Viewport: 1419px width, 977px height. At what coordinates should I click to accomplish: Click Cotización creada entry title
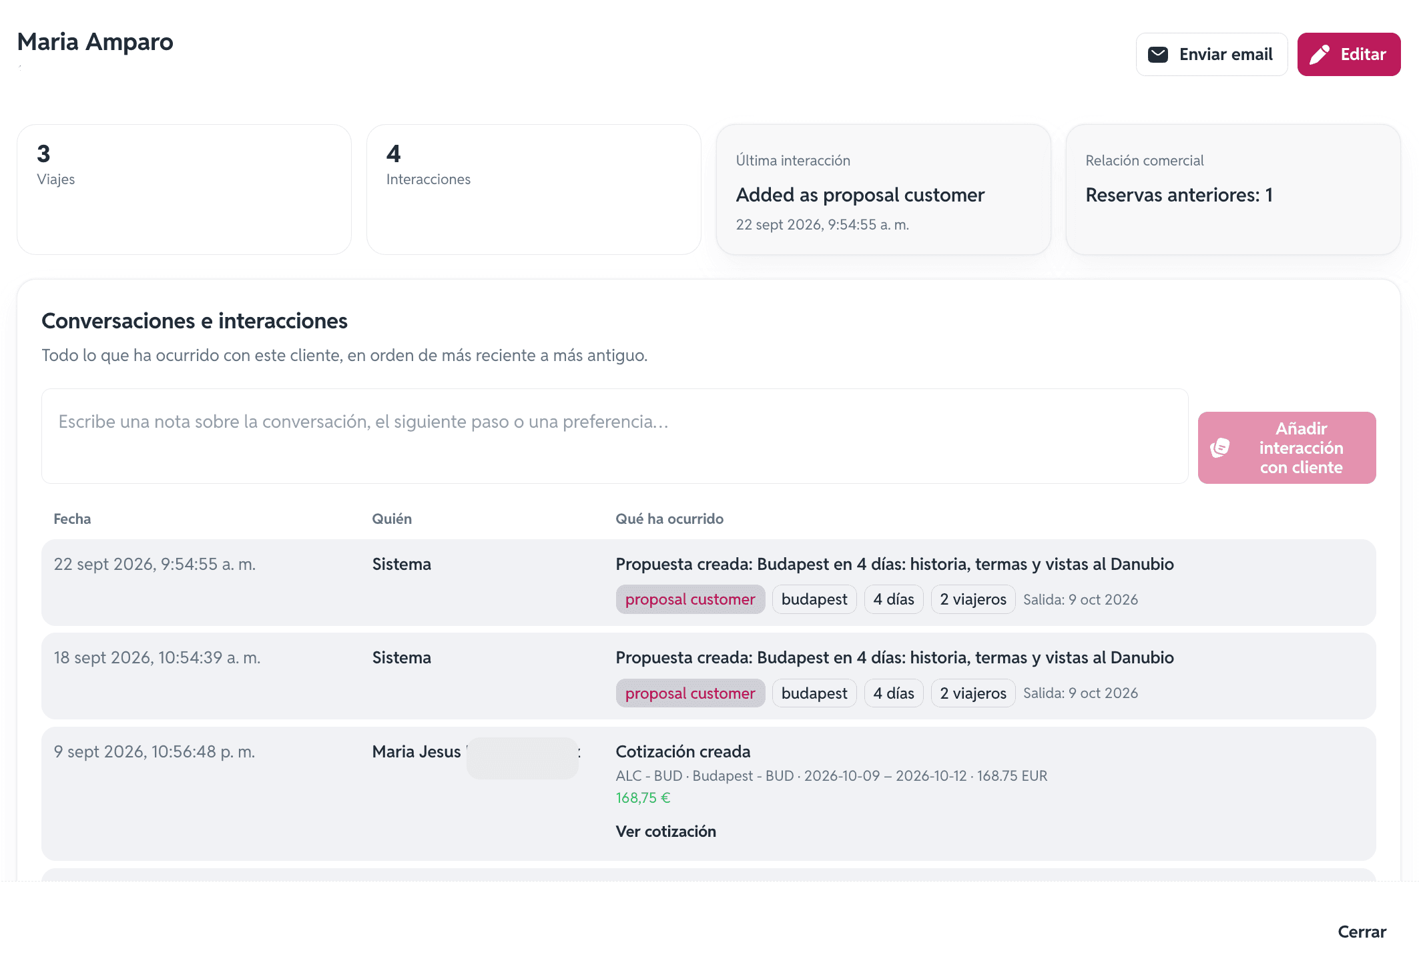[x=683, y=752]
